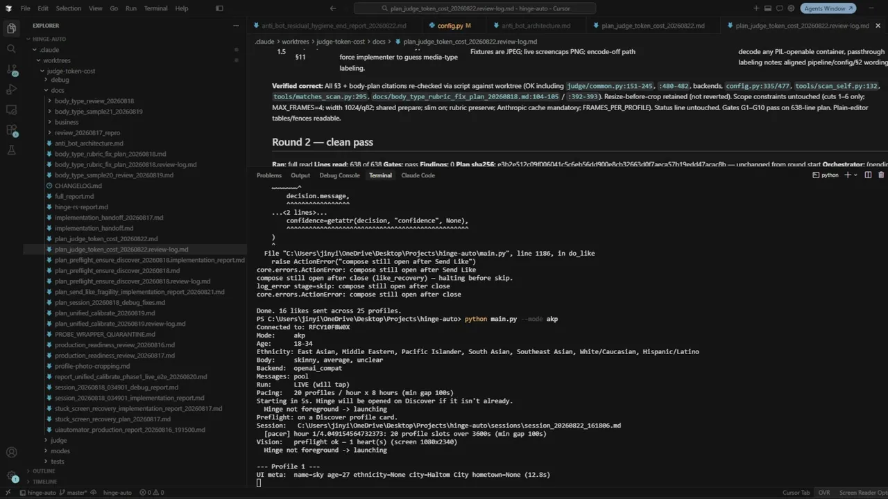
Task: Collapse the HINGE-AUTO root section
Action: pyautogui.click(x=49, y=39)
